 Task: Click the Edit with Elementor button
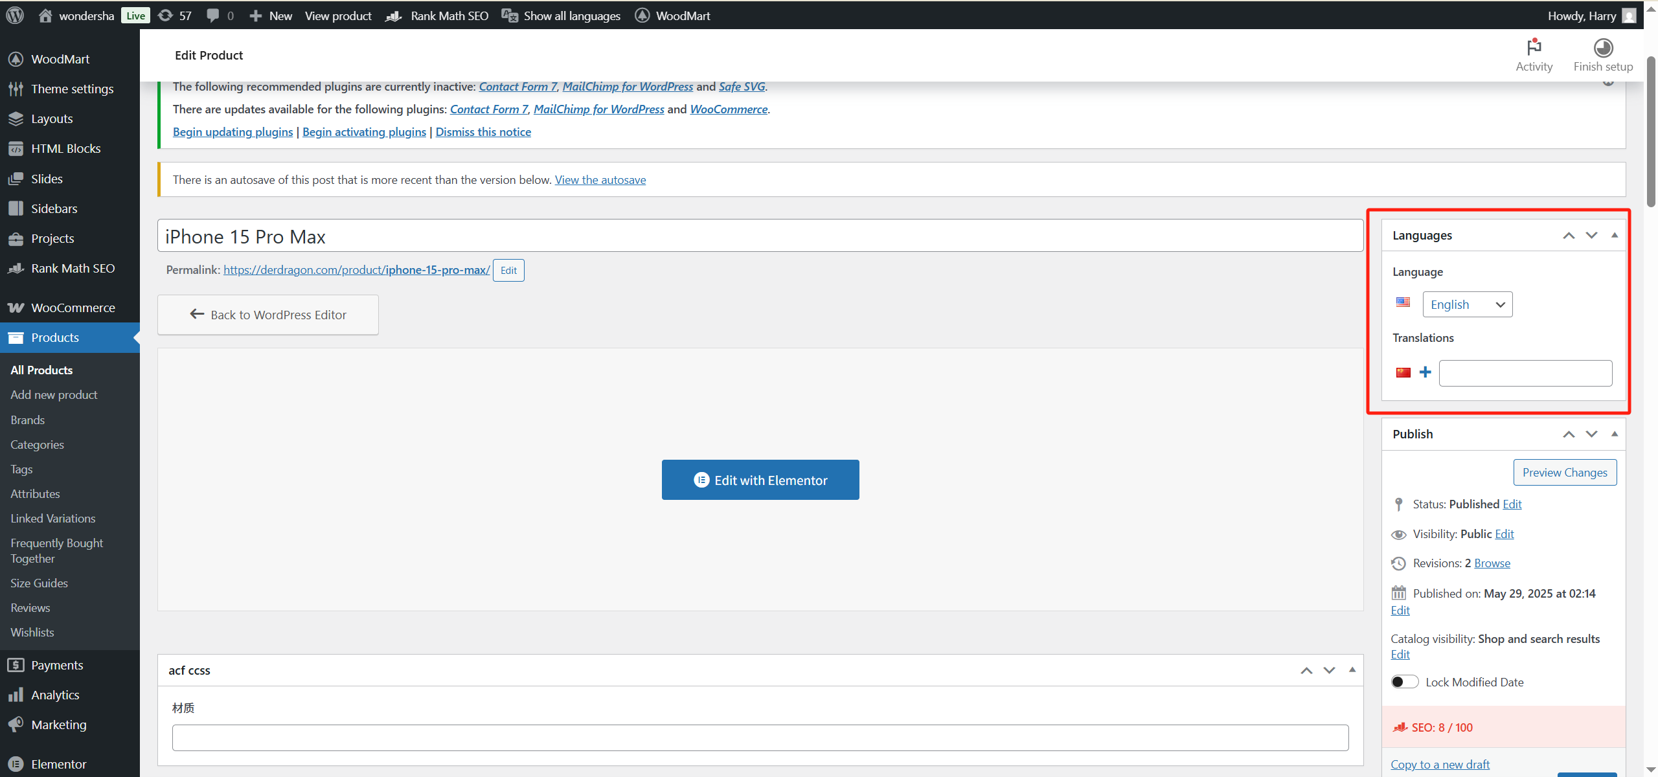(760, 479)
